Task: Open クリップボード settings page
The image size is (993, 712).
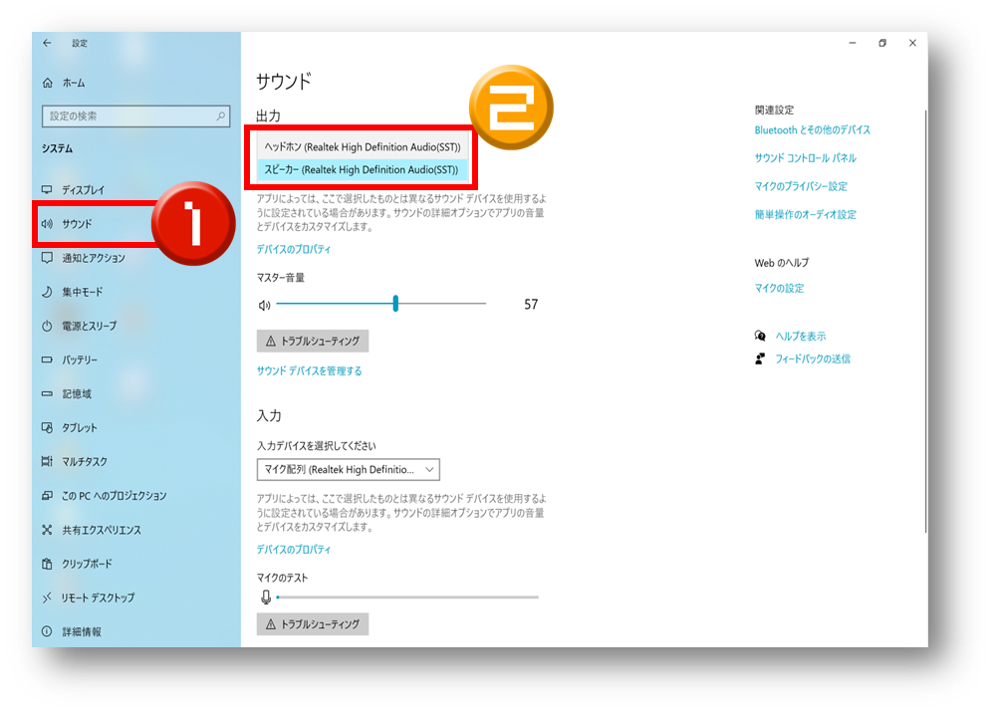Action: pyautogui.click(x=87, y=564)
